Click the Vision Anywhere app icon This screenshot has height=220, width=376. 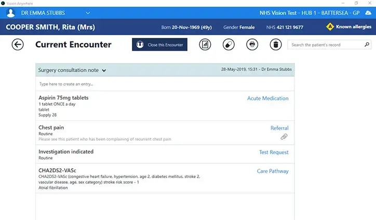point(3,3)
